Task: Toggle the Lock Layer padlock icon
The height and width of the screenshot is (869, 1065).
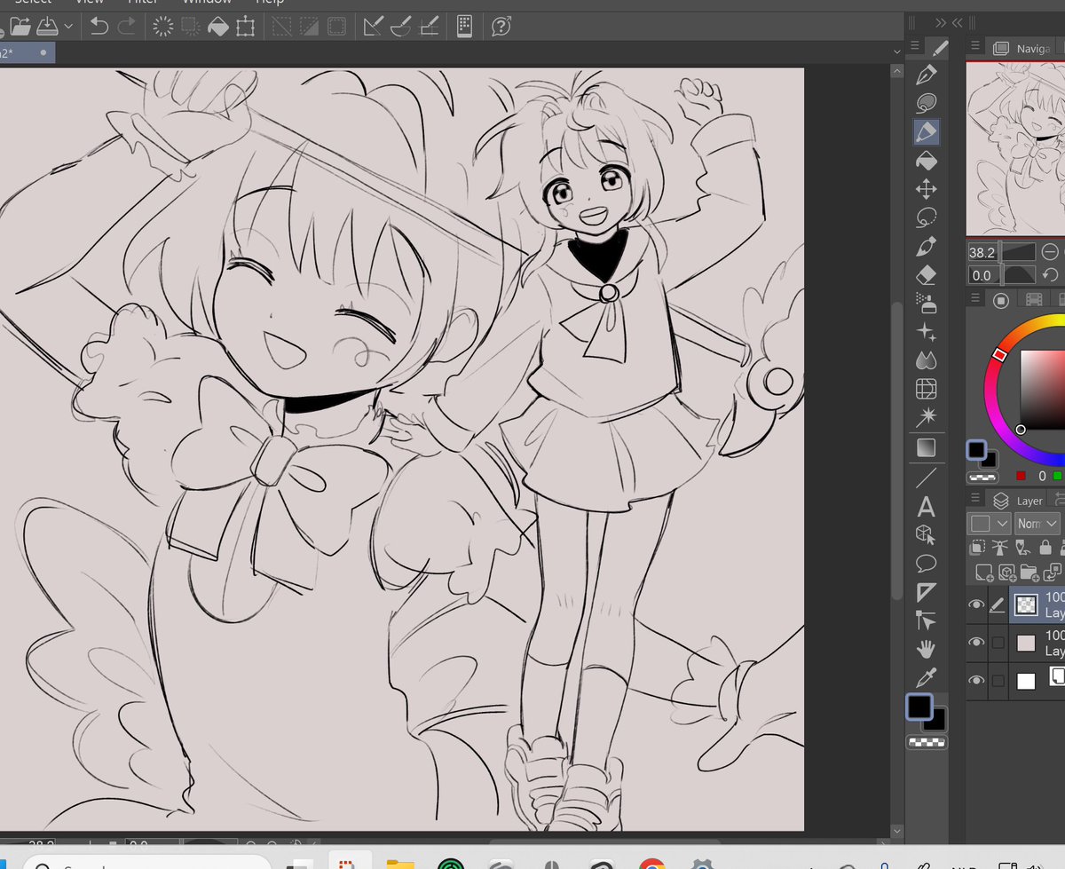Action: coord(1045,547)
